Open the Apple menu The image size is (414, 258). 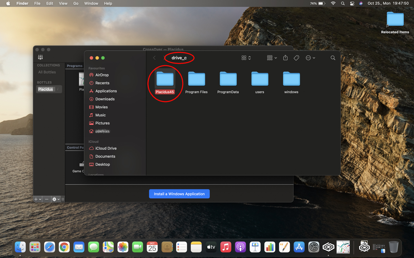pos(8,3)
